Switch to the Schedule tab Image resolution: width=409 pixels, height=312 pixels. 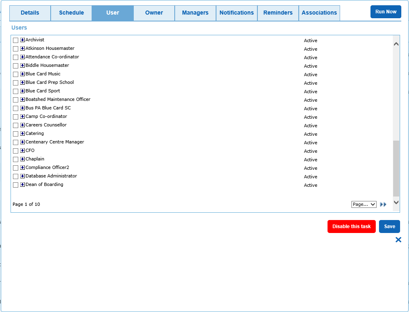click(71, 13)
